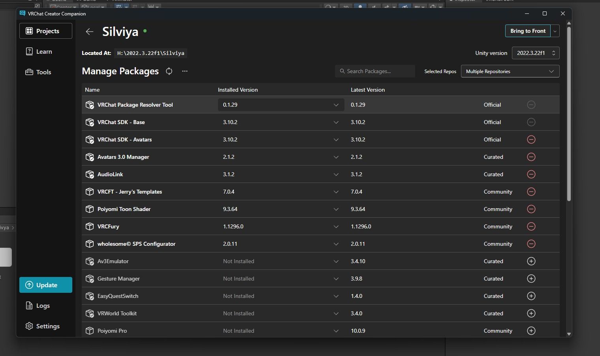This screenshot has height=356, width=600.
Task: Go back using the arrow beside Silviya
Action: click(x=90, y=32)
